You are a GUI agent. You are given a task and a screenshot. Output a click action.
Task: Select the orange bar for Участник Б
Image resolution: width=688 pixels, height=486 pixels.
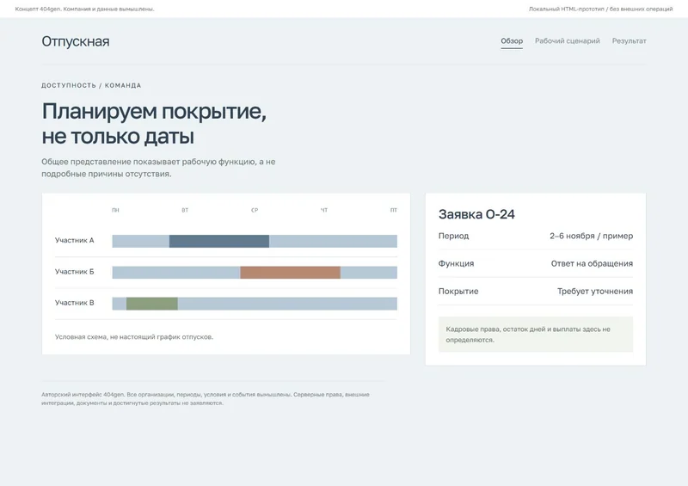click(x=290, y=272)
